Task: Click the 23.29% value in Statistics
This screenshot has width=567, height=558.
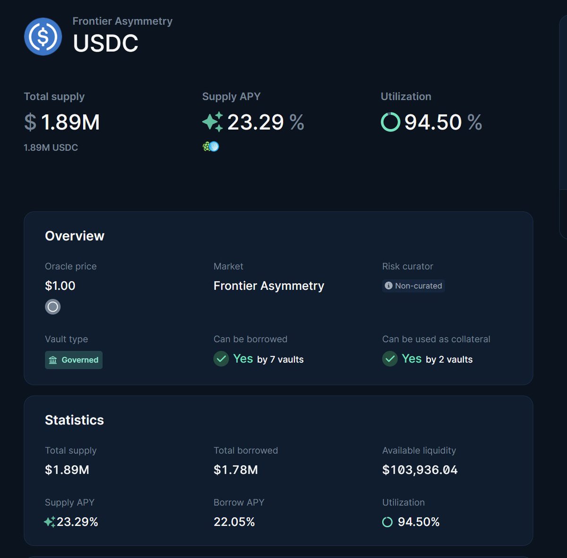Action: pos(77,522)
